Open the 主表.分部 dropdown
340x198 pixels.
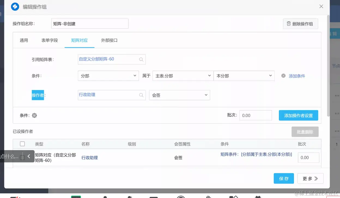coord(183,76)
